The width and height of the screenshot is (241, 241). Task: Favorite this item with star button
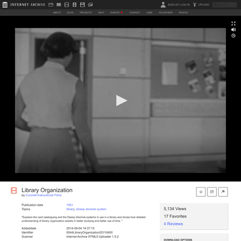201,192
